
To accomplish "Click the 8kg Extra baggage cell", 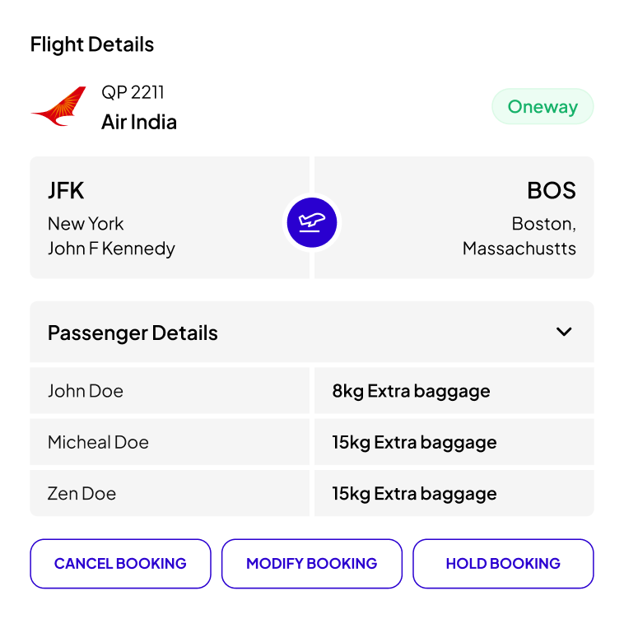I will pos(454,391).
